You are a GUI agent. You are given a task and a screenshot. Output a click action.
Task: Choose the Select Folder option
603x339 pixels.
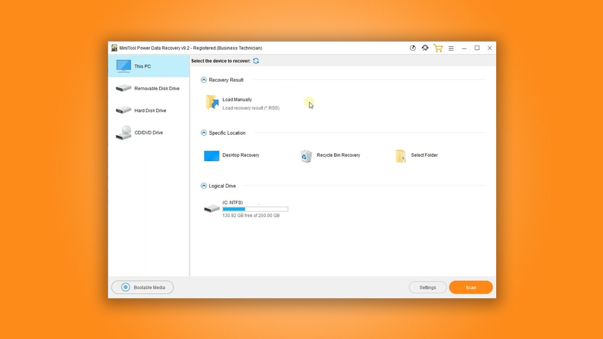[x=415, y=155]
